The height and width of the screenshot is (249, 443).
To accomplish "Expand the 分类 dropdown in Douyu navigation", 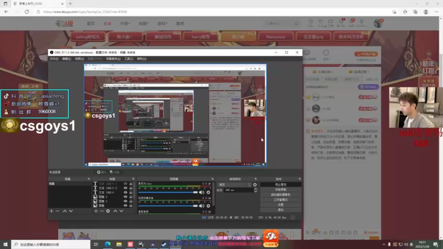I will (125, 23).
